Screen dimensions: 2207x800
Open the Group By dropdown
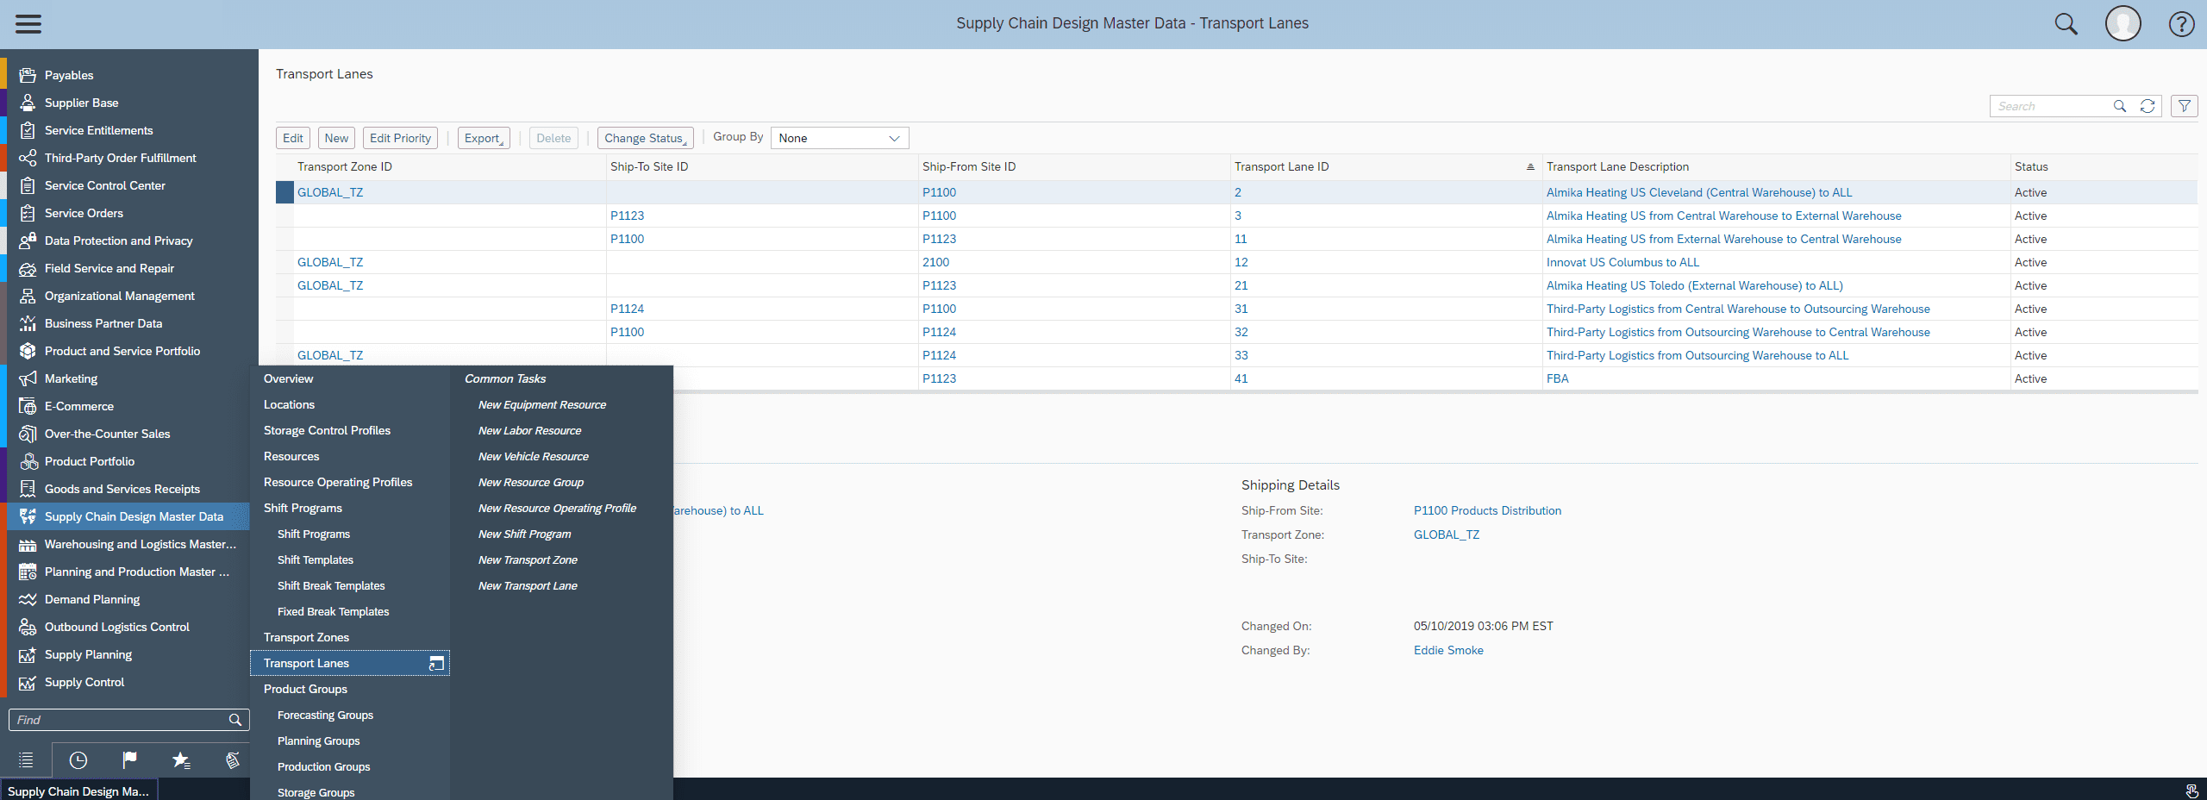point(838,137)
